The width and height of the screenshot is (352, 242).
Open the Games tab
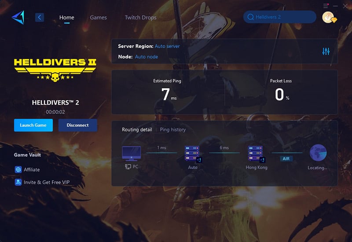[x=98, y=17]
